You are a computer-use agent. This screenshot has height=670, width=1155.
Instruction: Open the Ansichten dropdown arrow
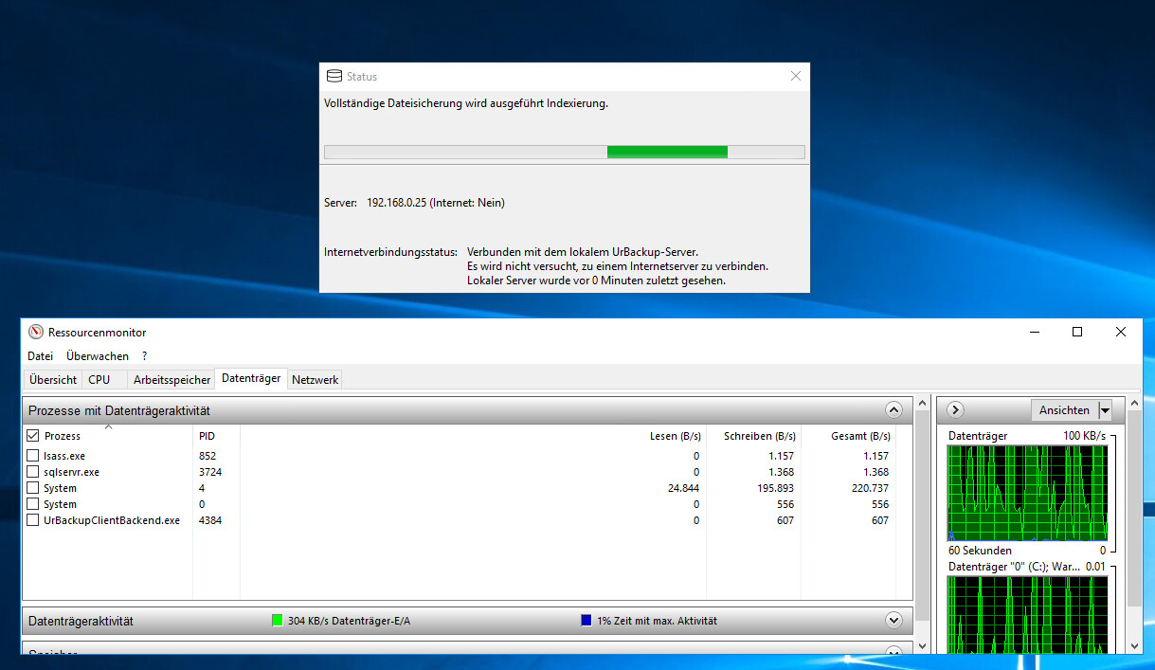1104,410
